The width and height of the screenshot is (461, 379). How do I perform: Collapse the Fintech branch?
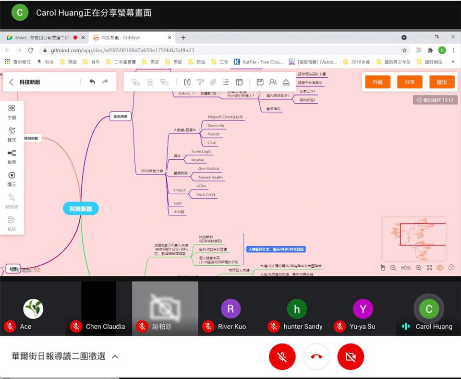tap(189, 190)
